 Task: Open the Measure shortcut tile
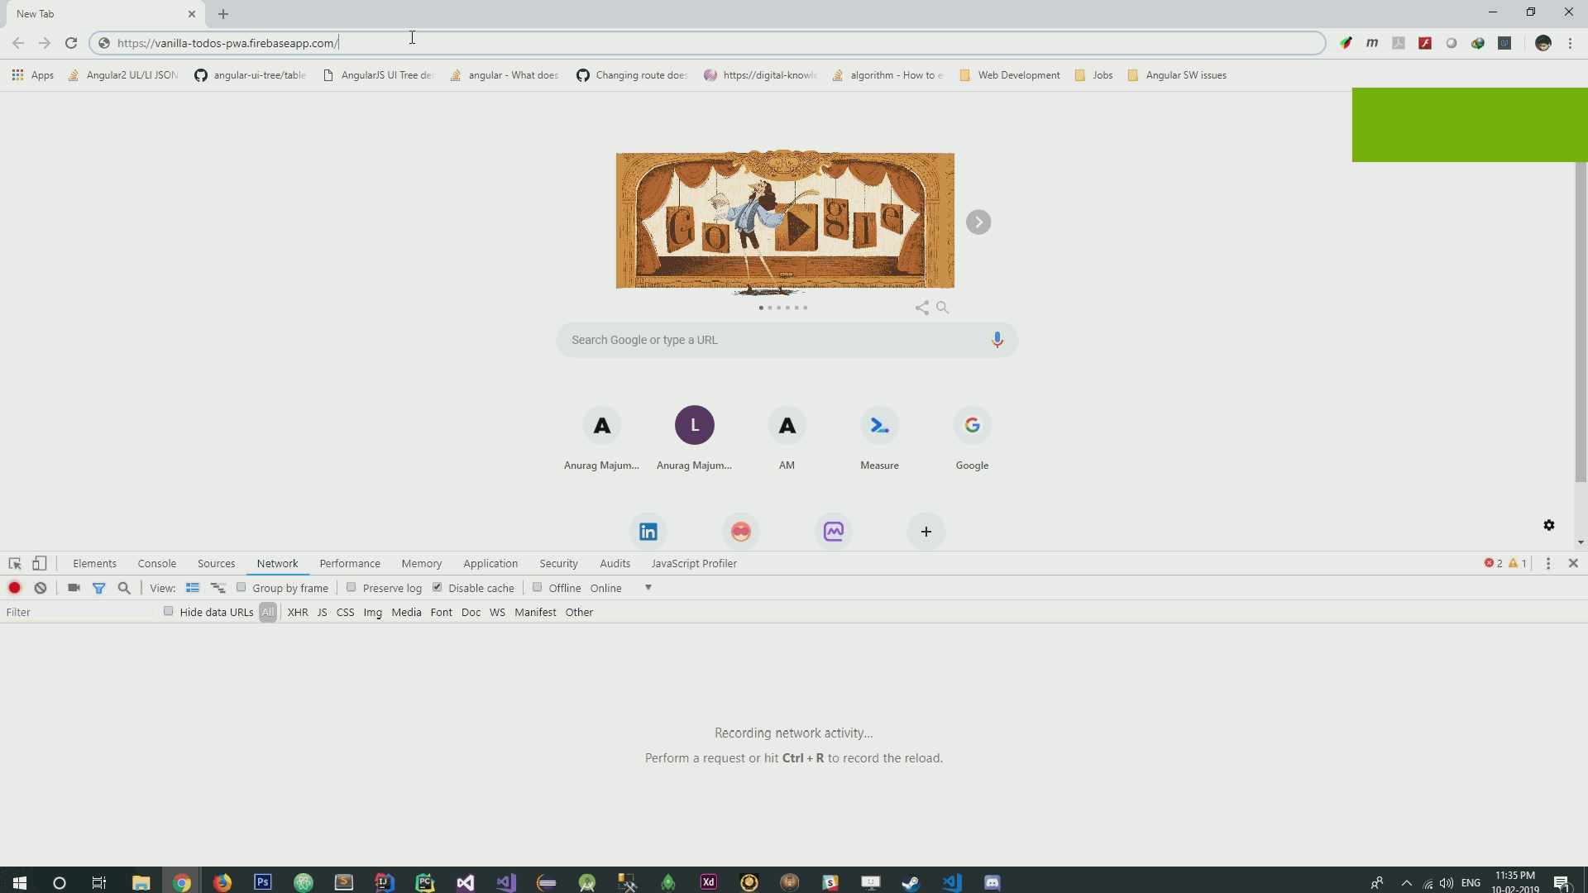coord(879,426)
